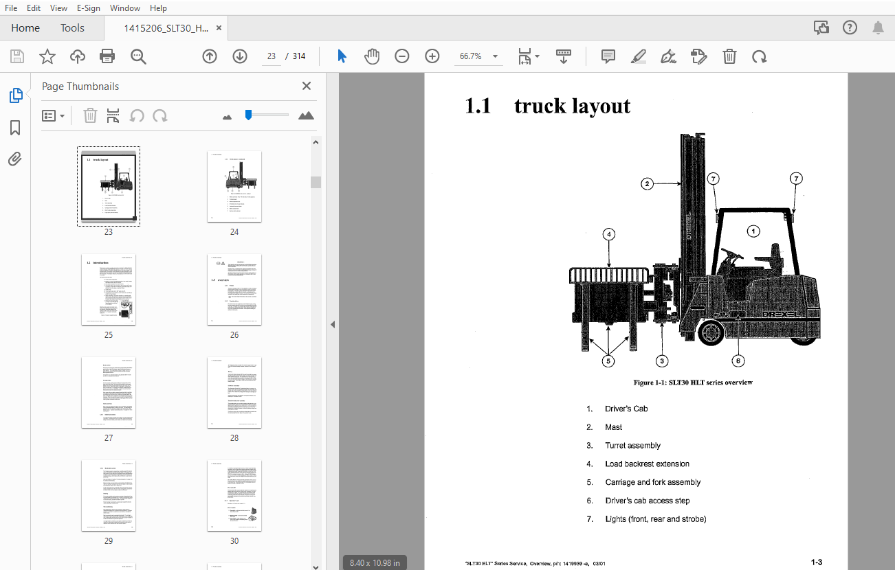The width and height of the screenshot is (895, 570).
Task: Select the page 28 thumbnail
Action: tap(234, 393)
